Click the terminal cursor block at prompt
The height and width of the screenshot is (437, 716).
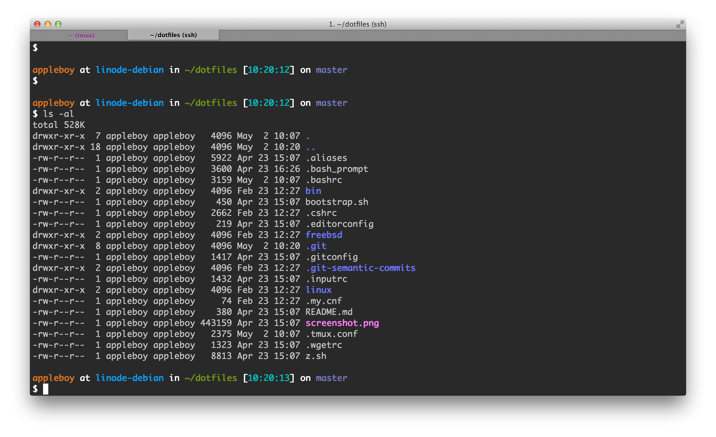pyautogui.click(x=46, y=389)
